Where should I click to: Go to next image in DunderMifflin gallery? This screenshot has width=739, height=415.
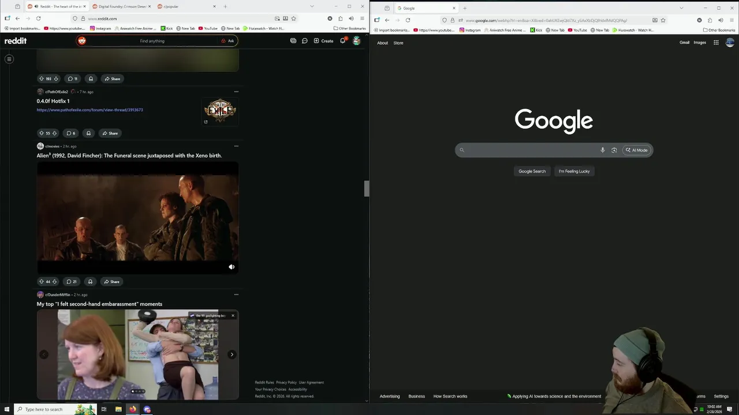coord(232,354)
